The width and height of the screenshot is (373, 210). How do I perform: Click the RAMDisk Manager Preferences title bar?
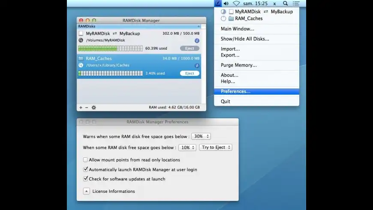(x=157, y=122)
